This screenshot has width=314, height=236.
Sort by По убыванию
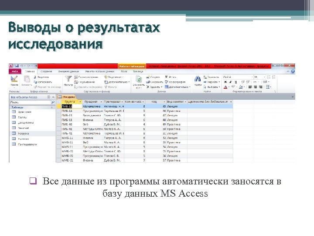click(x=85, y=82)
